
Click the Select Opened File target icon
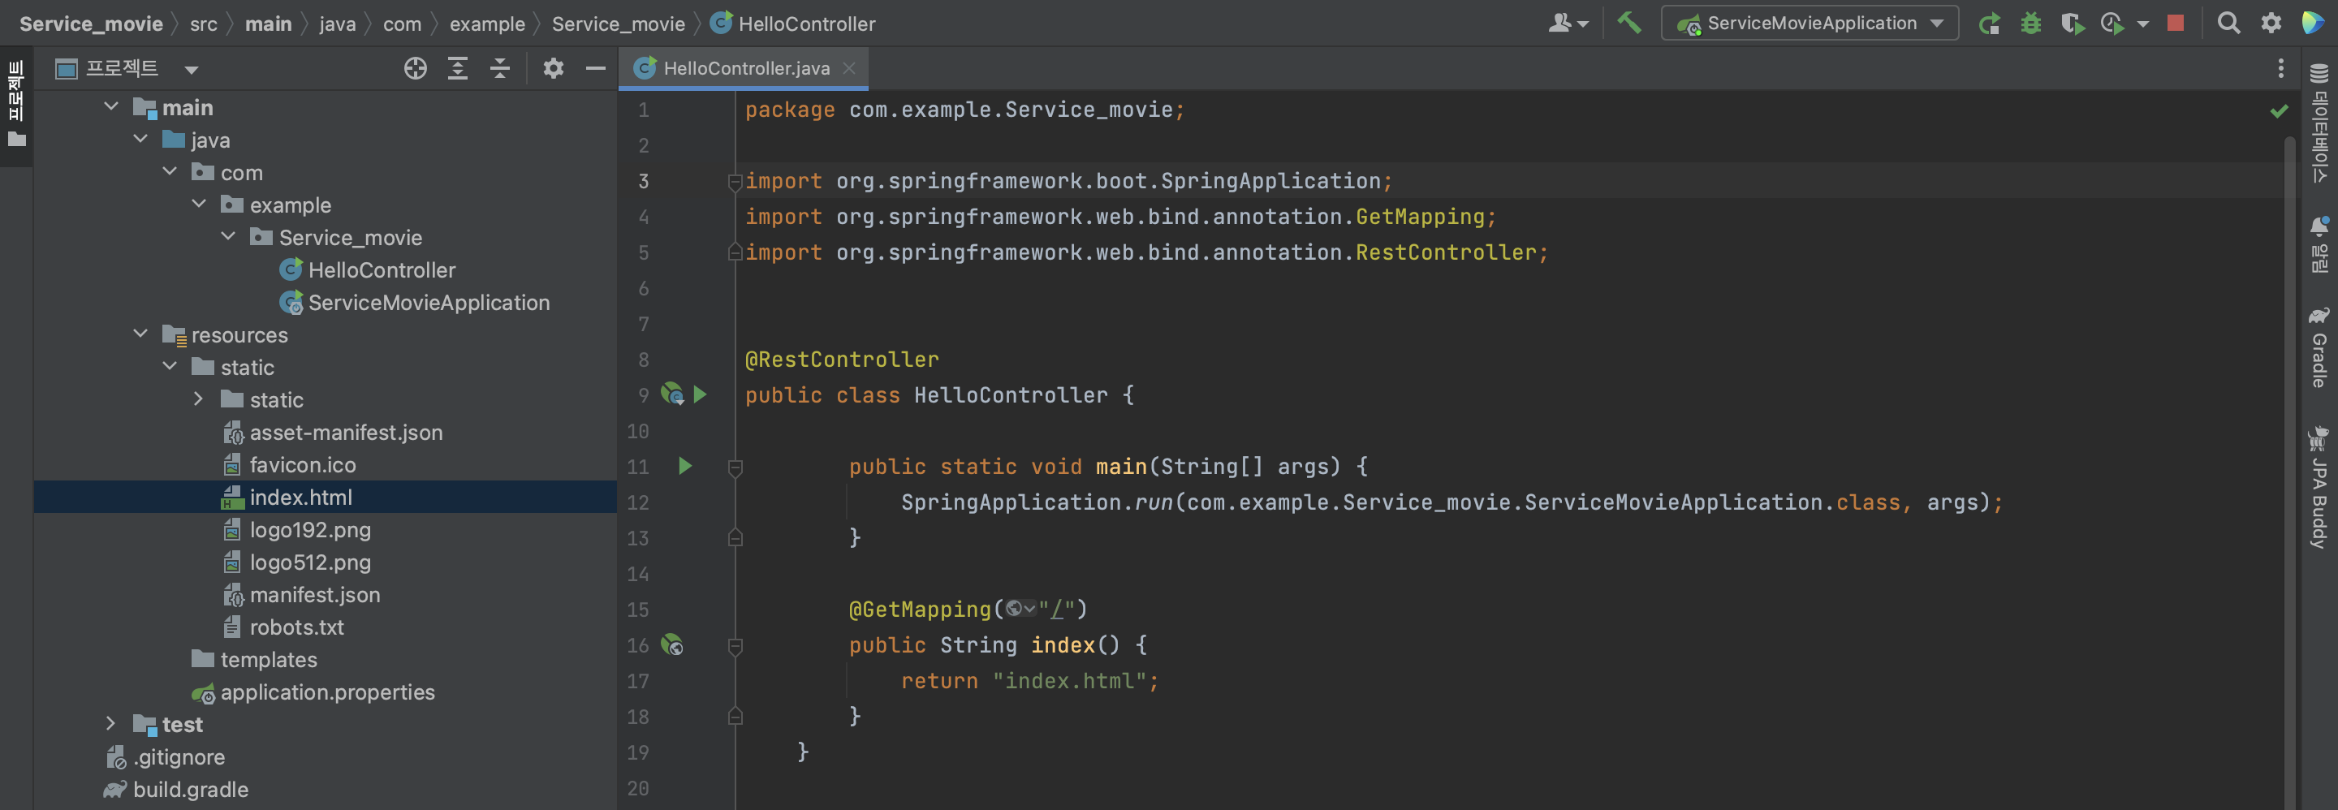click(x=416, y=68)
